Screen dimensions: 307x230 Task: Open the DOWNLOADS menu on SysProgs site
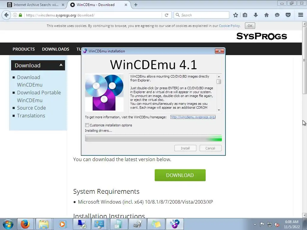55,49
